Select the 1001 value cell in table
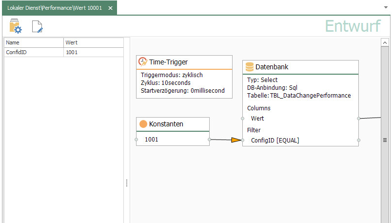The image size is (392, 223). click(x=94, y=52)
